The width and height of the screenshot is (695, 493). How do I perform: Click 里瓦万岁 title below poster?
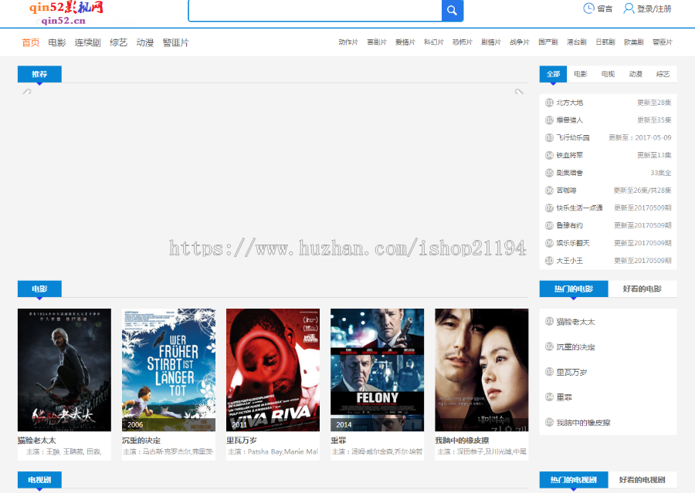pyautogui.click(x=242, y=441)
